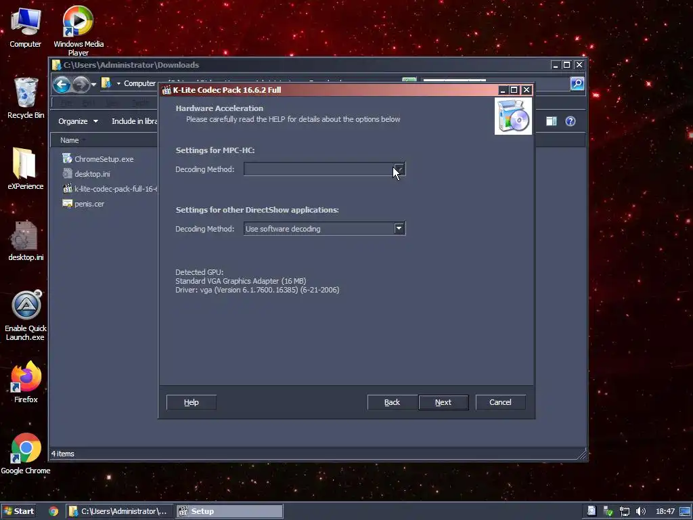Toggle the Explorer preview pane icon
The width and height of the screenshot is (693, 520).
[551, 121]
